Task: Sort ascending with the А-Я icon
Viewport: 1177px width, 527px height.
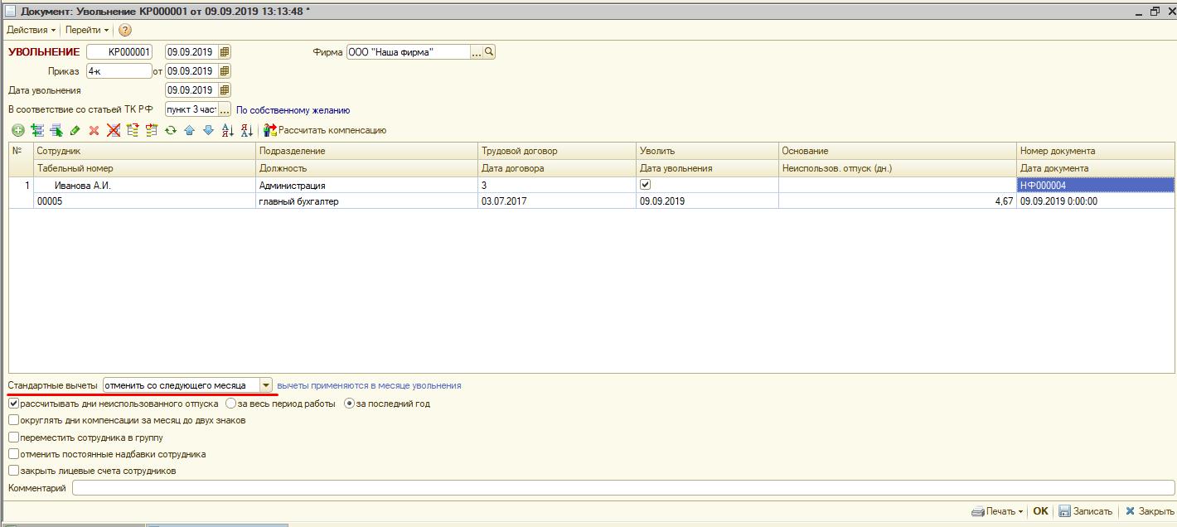Action: click(x=228, y=130)
